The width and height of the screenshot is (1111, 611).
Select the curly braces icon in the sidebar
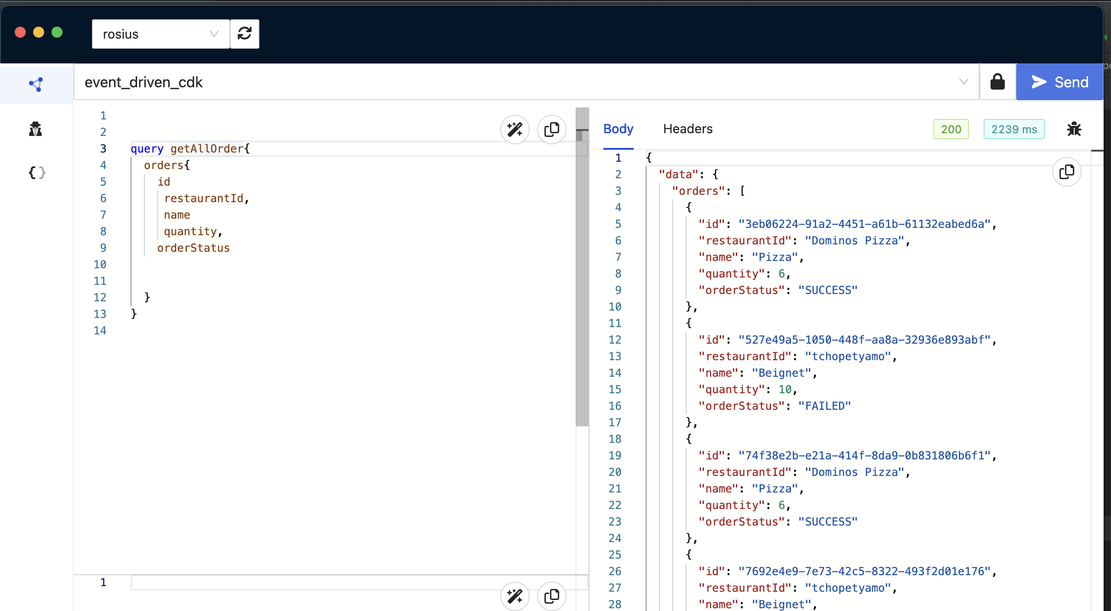[37, 173]
